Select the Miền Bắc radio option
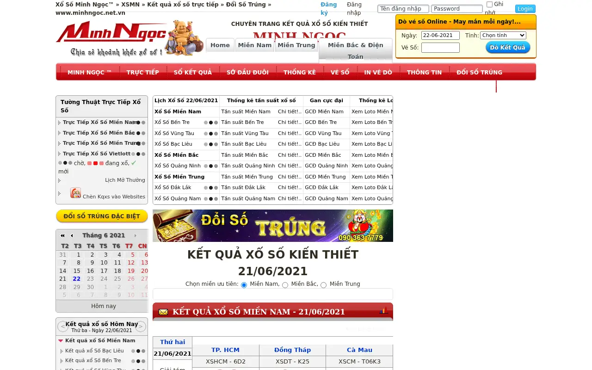Image resolution: width=592 pixels, height=370 pixels. (x=285, y=285)
